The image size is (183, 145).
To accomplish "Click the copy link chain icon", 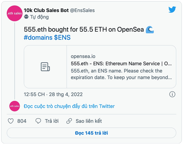I will [x=69, y=121].
